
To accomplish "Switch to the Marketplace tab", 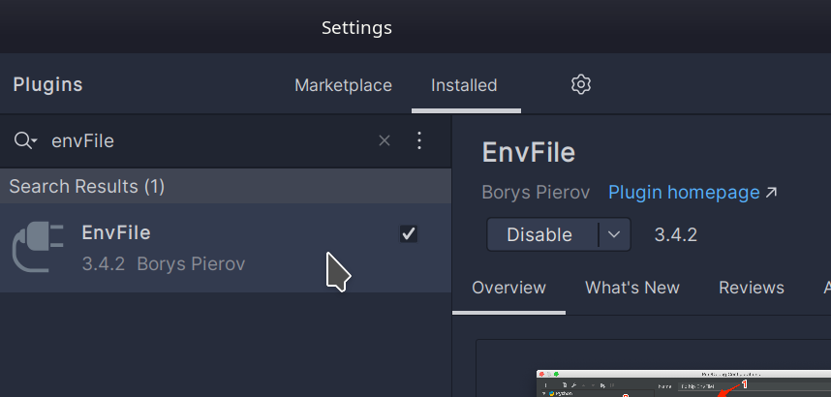I will pyautogui.click(x=344, y=85).
